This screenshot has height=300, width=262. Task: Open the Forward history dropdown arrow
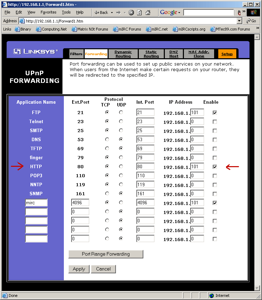[x=125, y=12]
